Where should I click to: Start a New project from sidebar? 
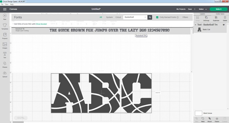5,17
